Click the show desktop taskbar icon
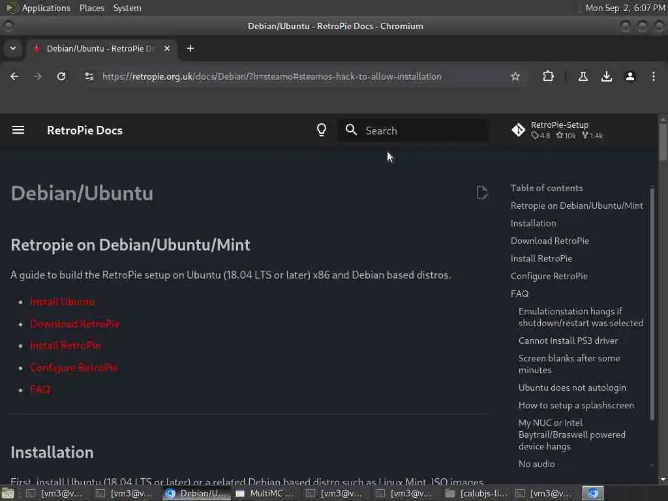The width and height of the screenshot is (668, 501). click(x=8, y=493)
